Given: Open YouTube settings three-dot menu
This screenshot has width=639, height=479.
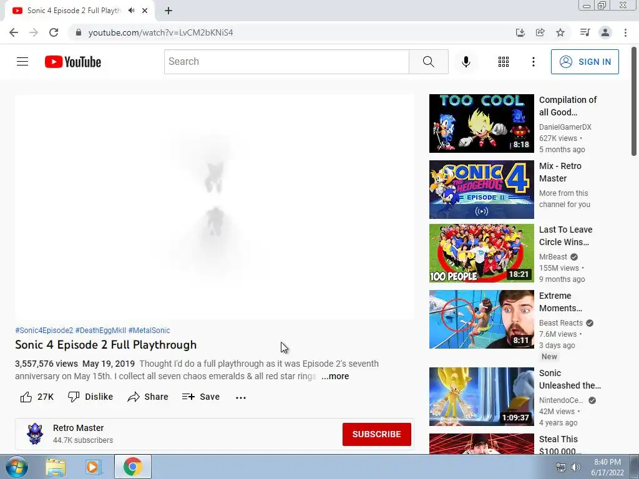Looking at the screenshot, I should 533,62.
